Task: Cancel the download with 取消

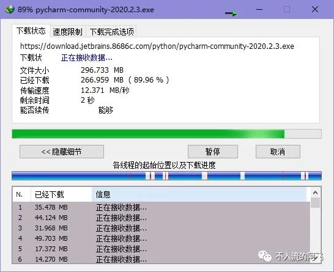Action: coord(278,152)
